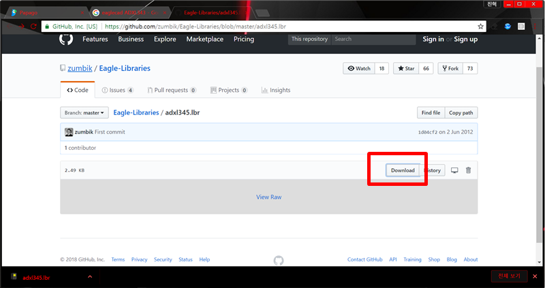Open the Status footer link
Screen dimensions: 545x288
(185, 259)
